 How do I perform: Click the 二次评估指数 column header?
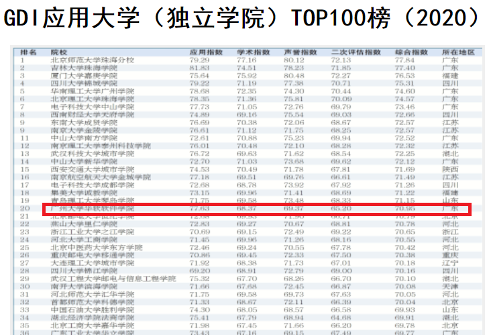point(353,52)
